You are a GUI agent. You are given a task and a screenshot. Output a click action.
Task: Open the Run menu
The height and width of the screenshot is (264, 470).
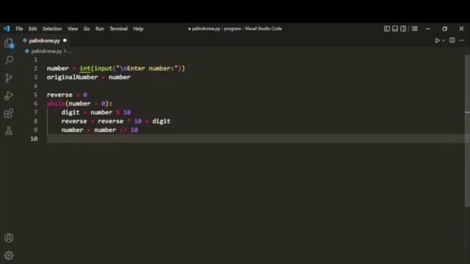tap(100, 29)
